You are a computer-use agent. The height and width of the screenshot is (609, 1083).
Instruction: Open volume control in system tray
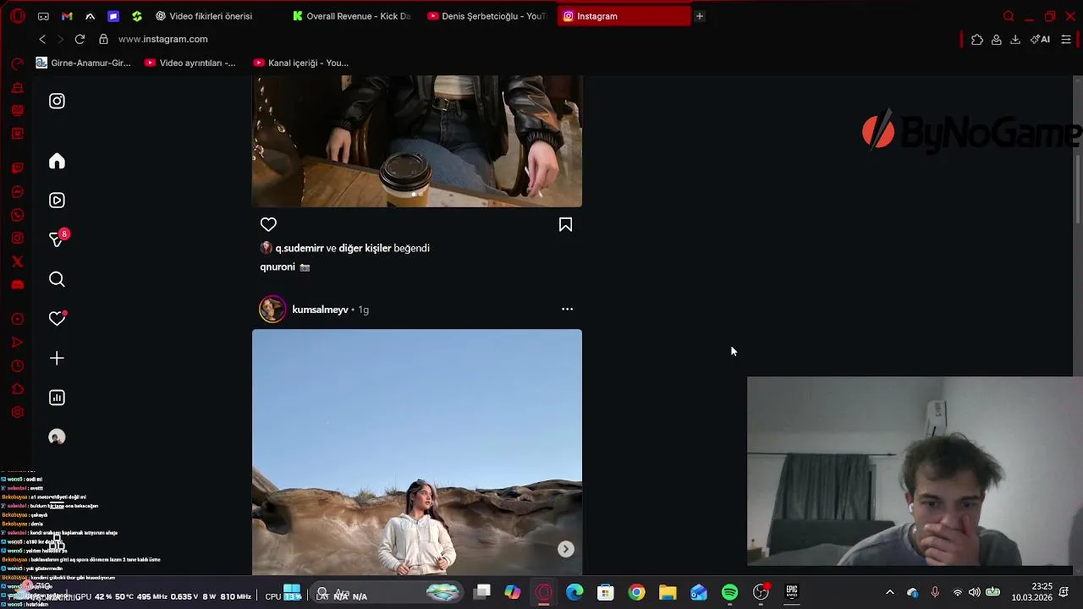[x=975, y=593]
